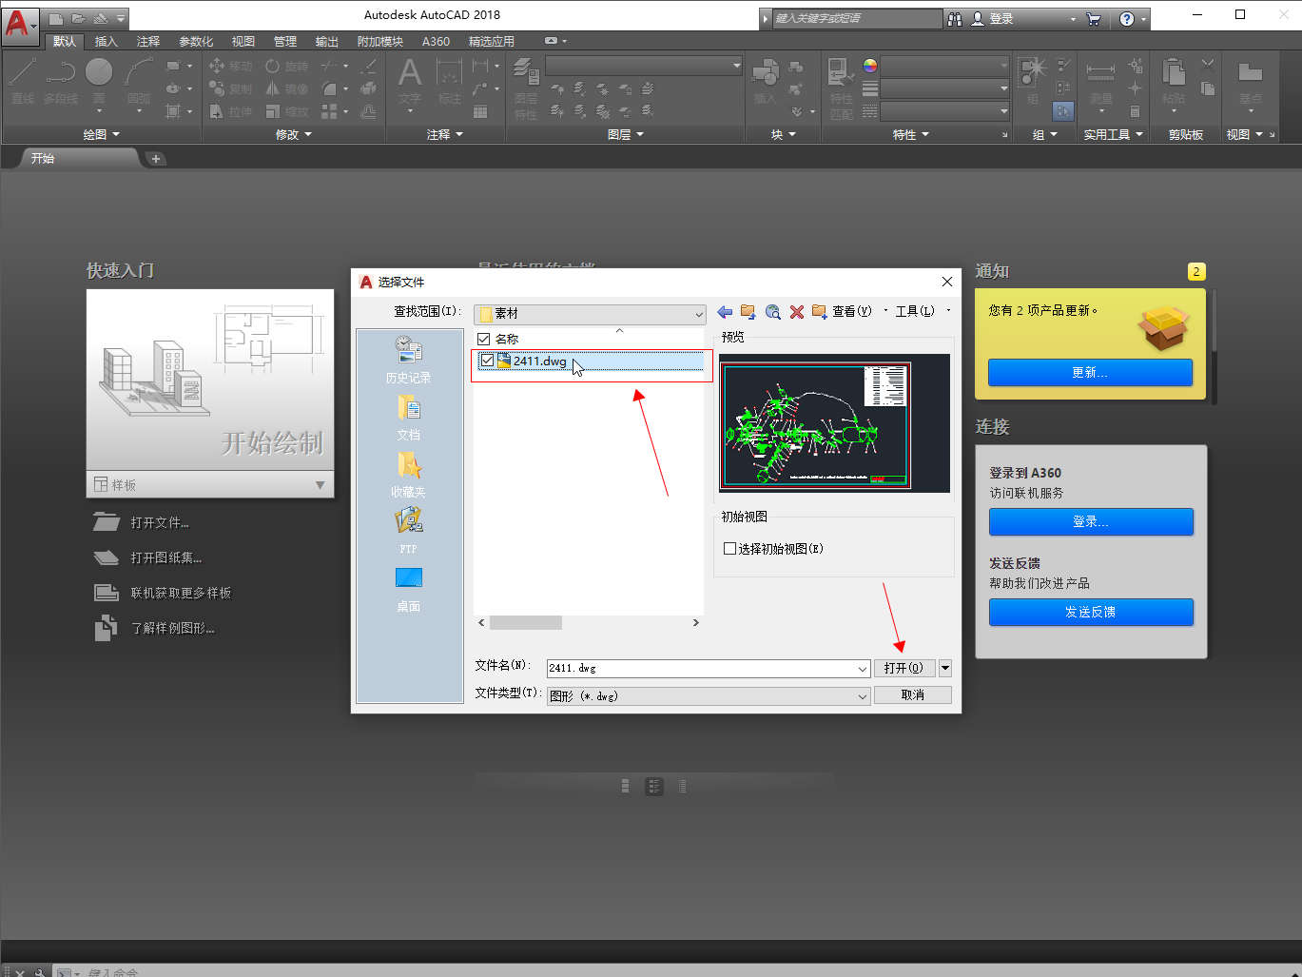Click the Open Files (打开文件...) link
1302x977 pixels.
pos(160,522)
